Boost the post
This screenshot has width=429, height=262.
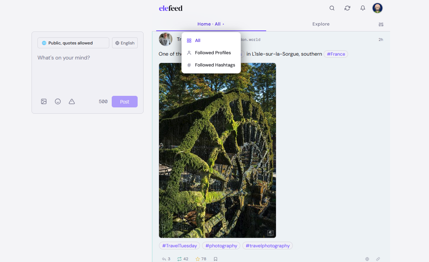180,259
